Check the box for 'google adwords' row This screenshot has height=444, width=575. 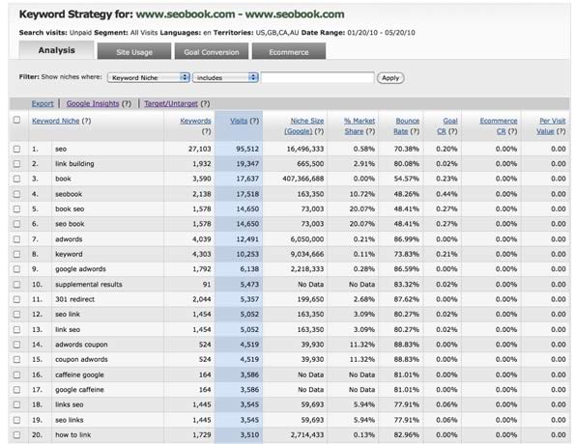16,269
